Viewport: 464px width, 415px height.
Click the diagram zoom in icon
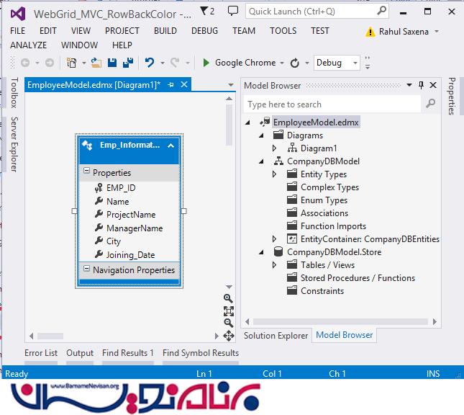tap(229, 298)
